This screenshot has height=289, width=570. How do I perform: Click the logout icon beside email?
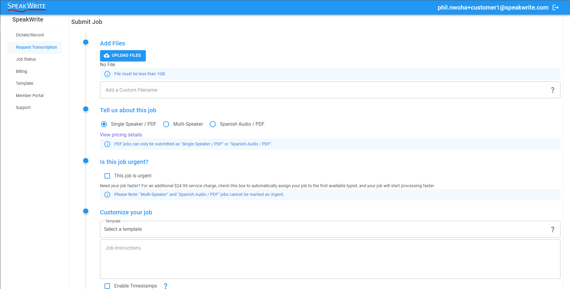click(x=555, y=7)
